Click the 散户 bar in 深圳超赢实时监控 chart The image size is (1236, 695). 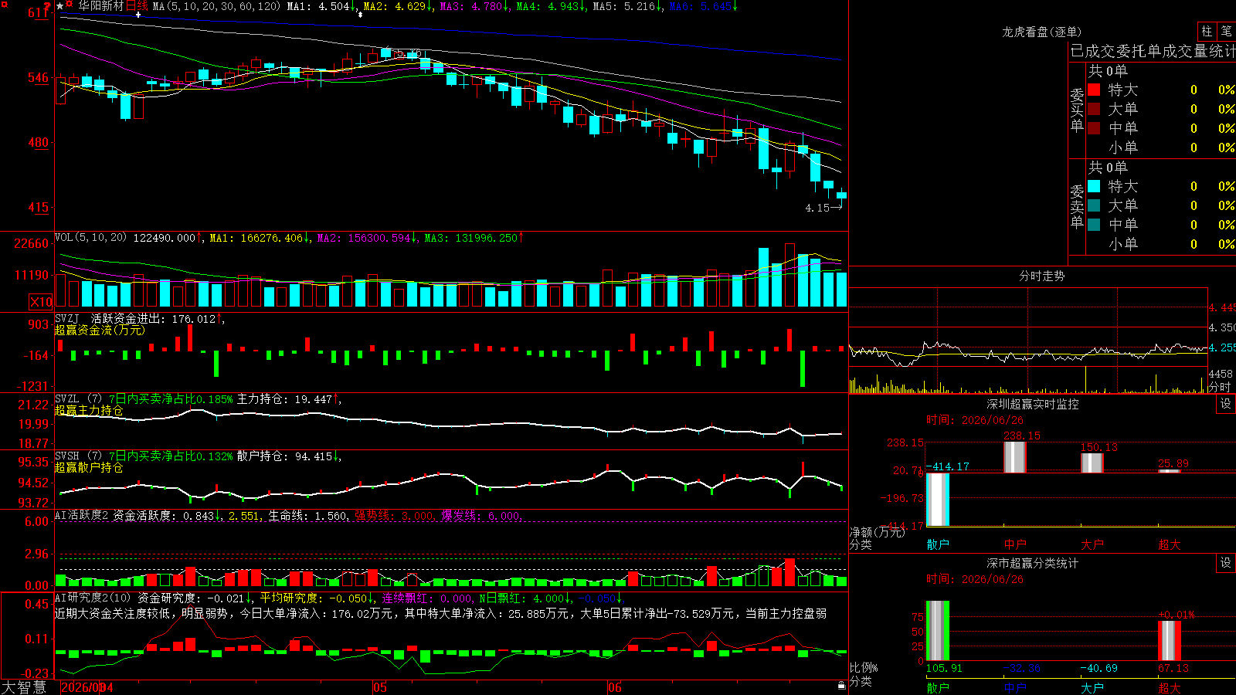coord(938,500)
